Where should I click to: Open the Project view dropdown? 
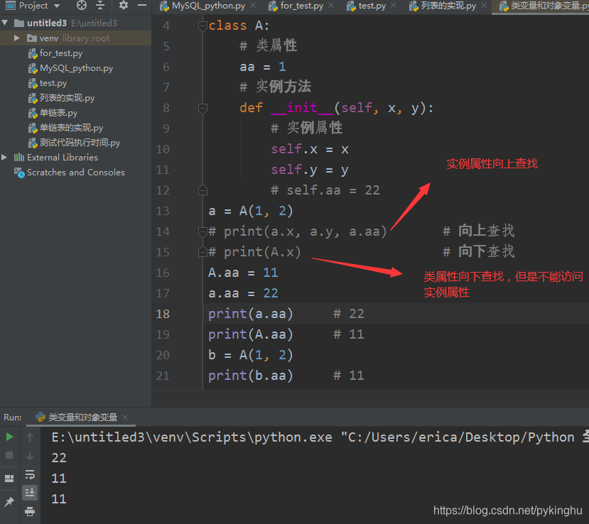click(x=32, y=6)
